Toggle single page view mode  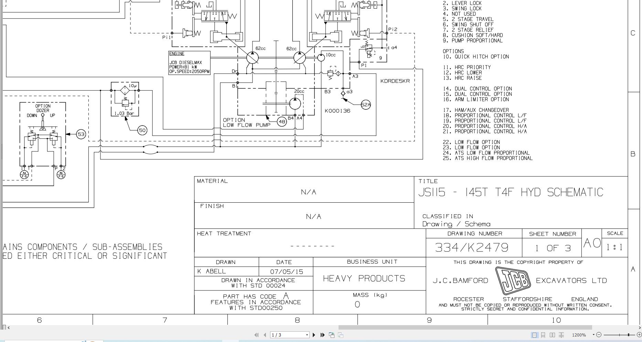pyautogui.click(x=534, y=334)
